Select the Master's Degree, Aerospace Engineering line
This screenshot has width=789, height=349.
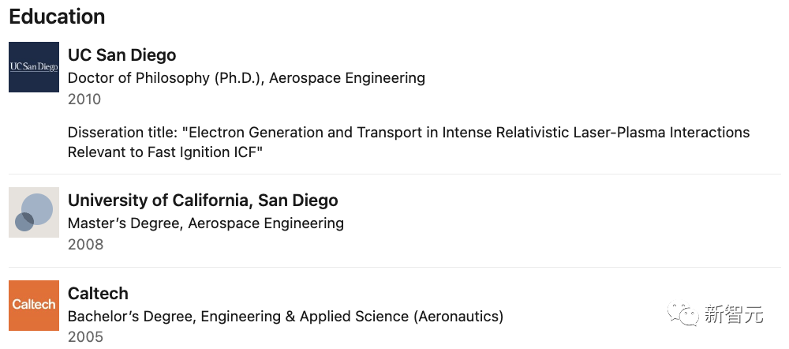[x=206, y=223]
